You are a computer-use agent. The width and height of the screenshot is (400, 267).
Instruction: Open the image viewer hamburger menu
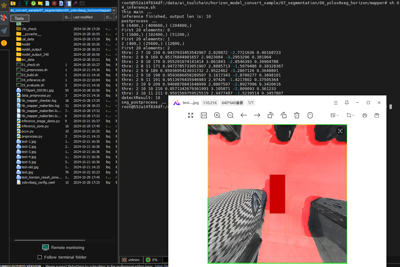click(x=336, y=103)
